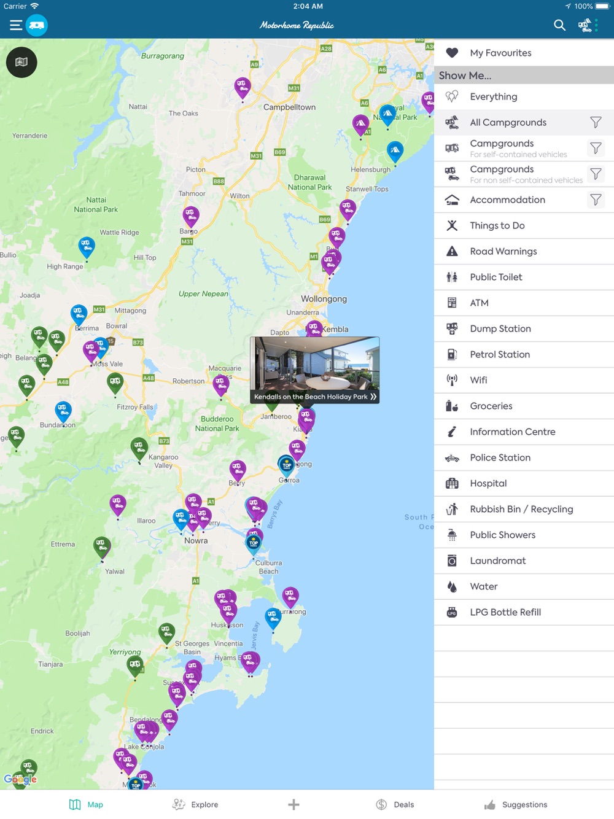Open filter for non self-contained campgrounds
Image resolution: width=614 pixels, height=819 pixels.
(x=596, y=174)
